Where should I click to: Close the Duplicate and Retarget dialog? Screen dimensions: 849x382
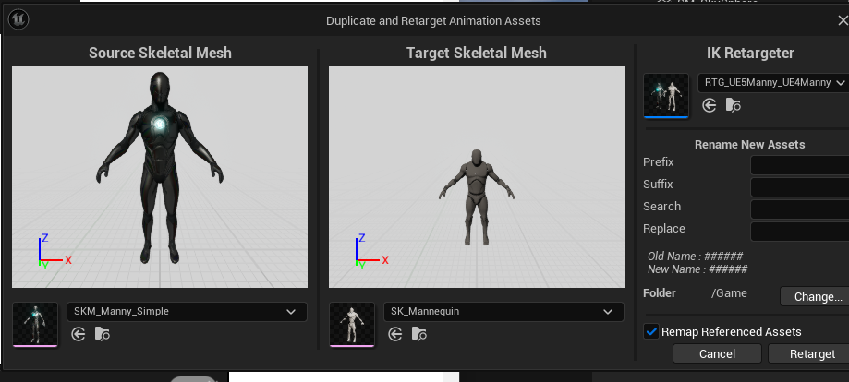click(x=843, y=20)
